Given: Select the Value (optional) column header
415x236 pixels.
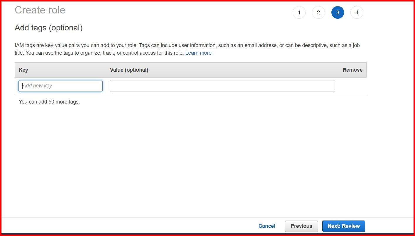Looking at the screenshot, I should [129, 70].
